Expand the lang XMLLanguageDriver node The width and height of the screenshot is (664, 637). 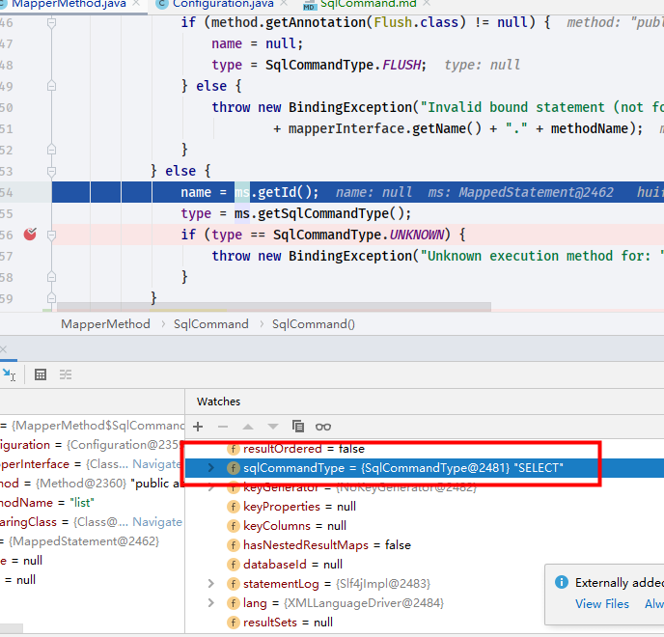click(x=211, y=603)
